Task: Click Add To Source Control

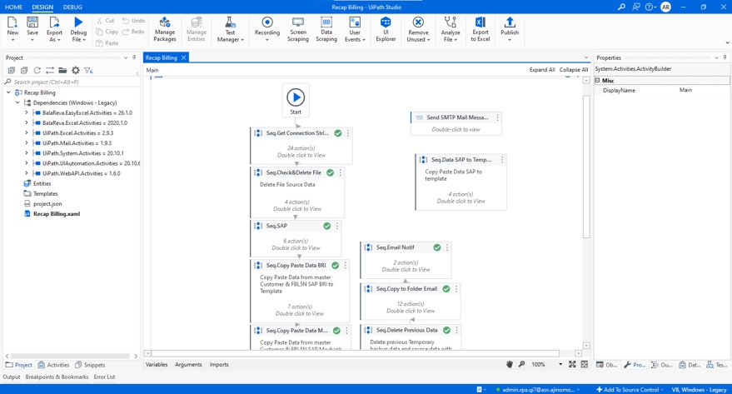Action: (x=629, y=389)
